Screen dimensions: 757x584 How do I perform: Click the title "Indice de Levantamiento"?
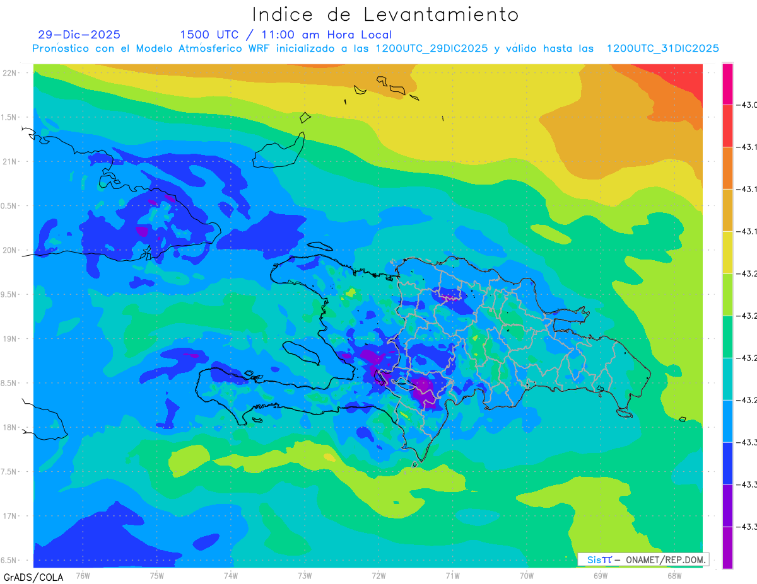pyautogui.click(x=385, y=14)
